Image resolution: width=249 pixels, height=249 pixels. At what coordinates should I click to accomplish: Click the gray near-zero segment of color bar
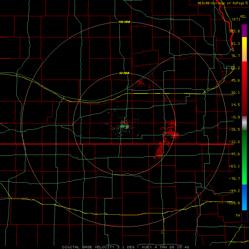244,123
